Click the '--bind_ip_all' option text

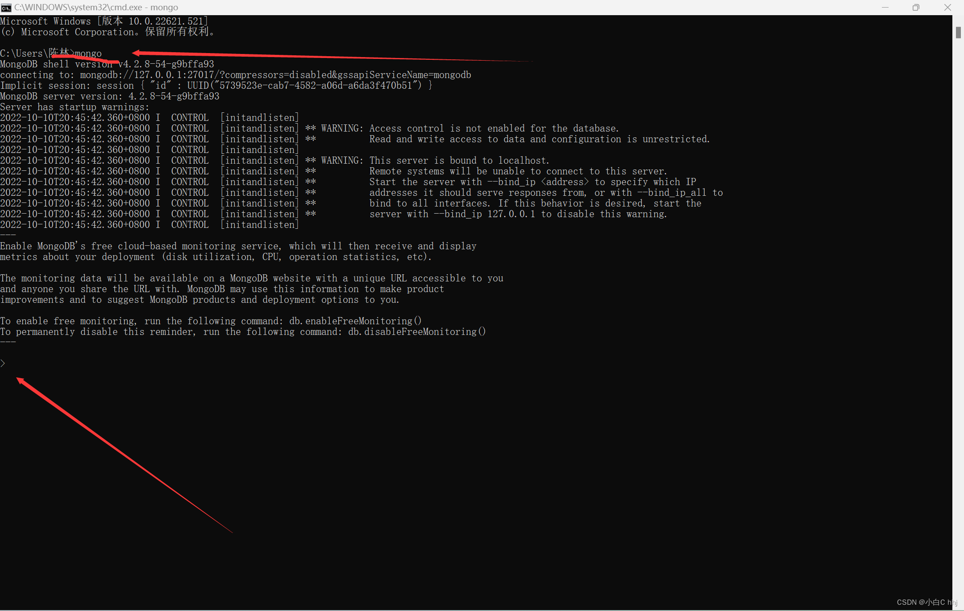[x=672, y=193]
